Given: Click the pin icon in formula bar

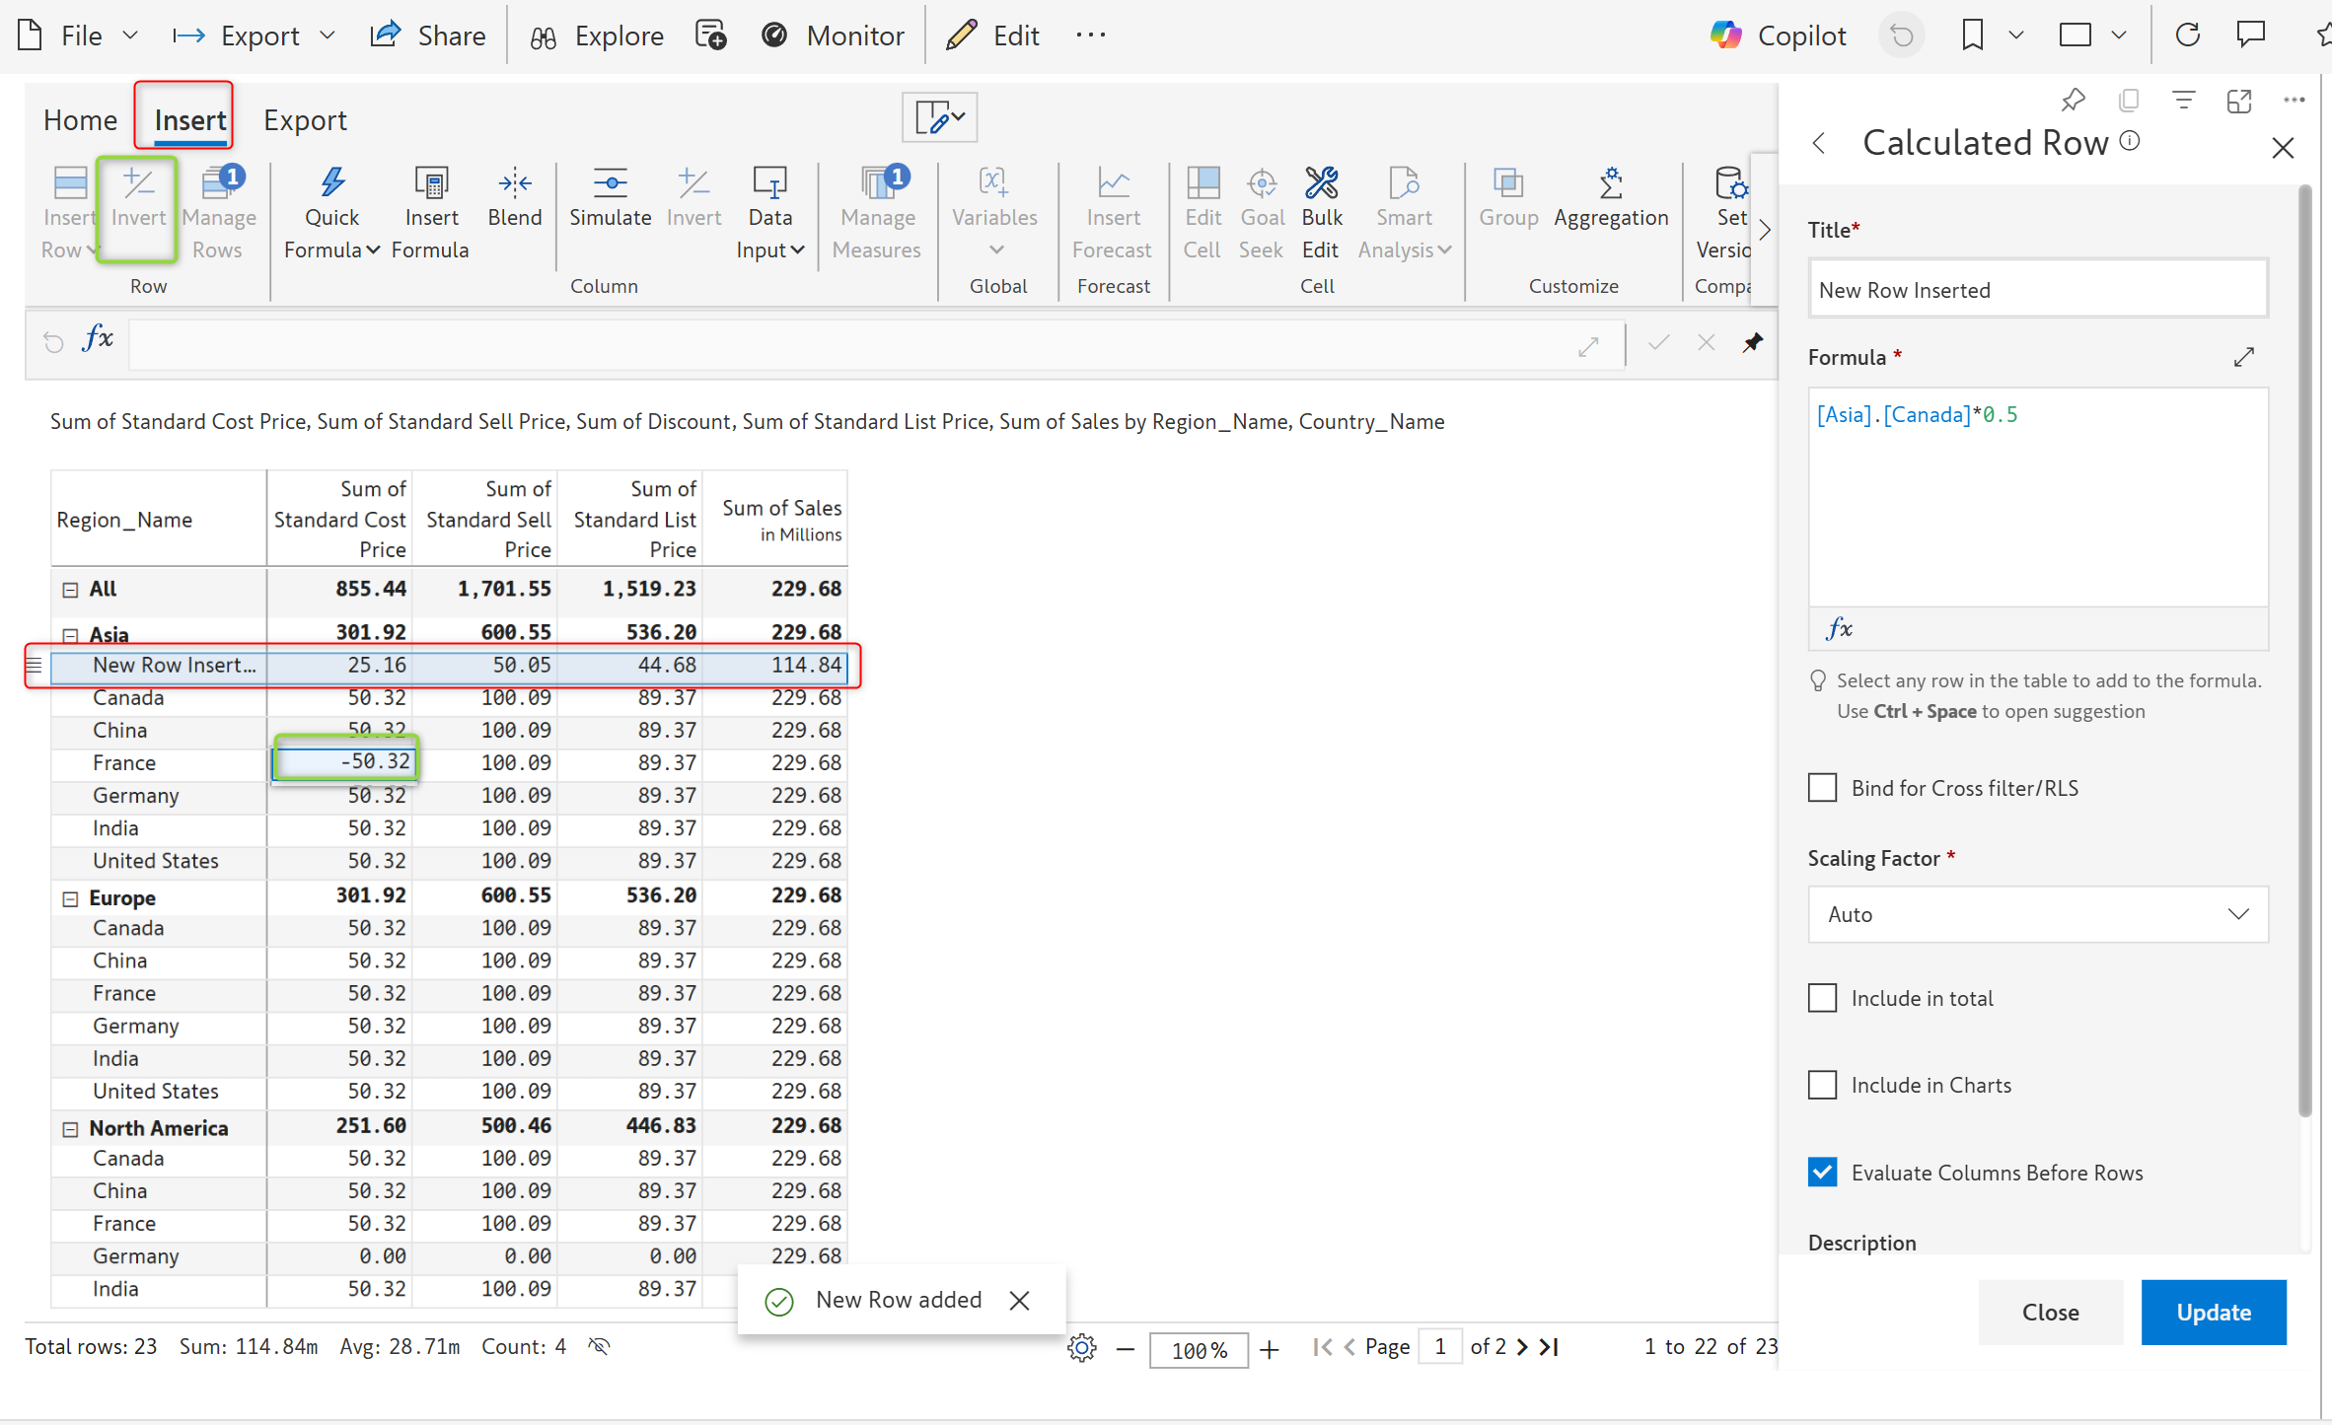Looking at the screenshot, I should (1752, 342).
